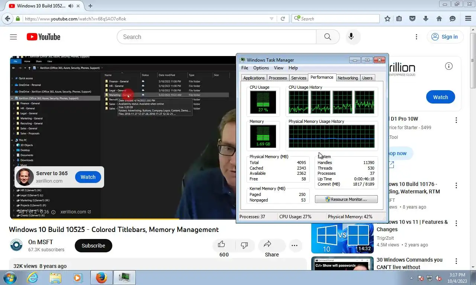Go to Firefox home page
Image resolution: width=476 pixels, height=285 pixels.
pyautogui.click(x=439, y=19)
